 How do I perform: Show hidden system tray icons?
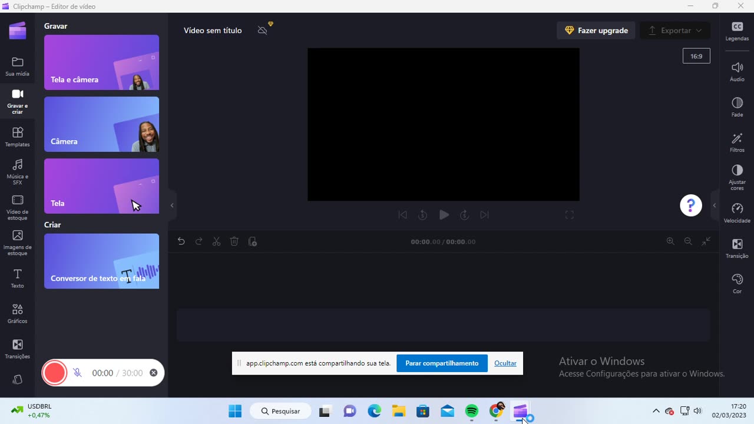click(656, 411)
